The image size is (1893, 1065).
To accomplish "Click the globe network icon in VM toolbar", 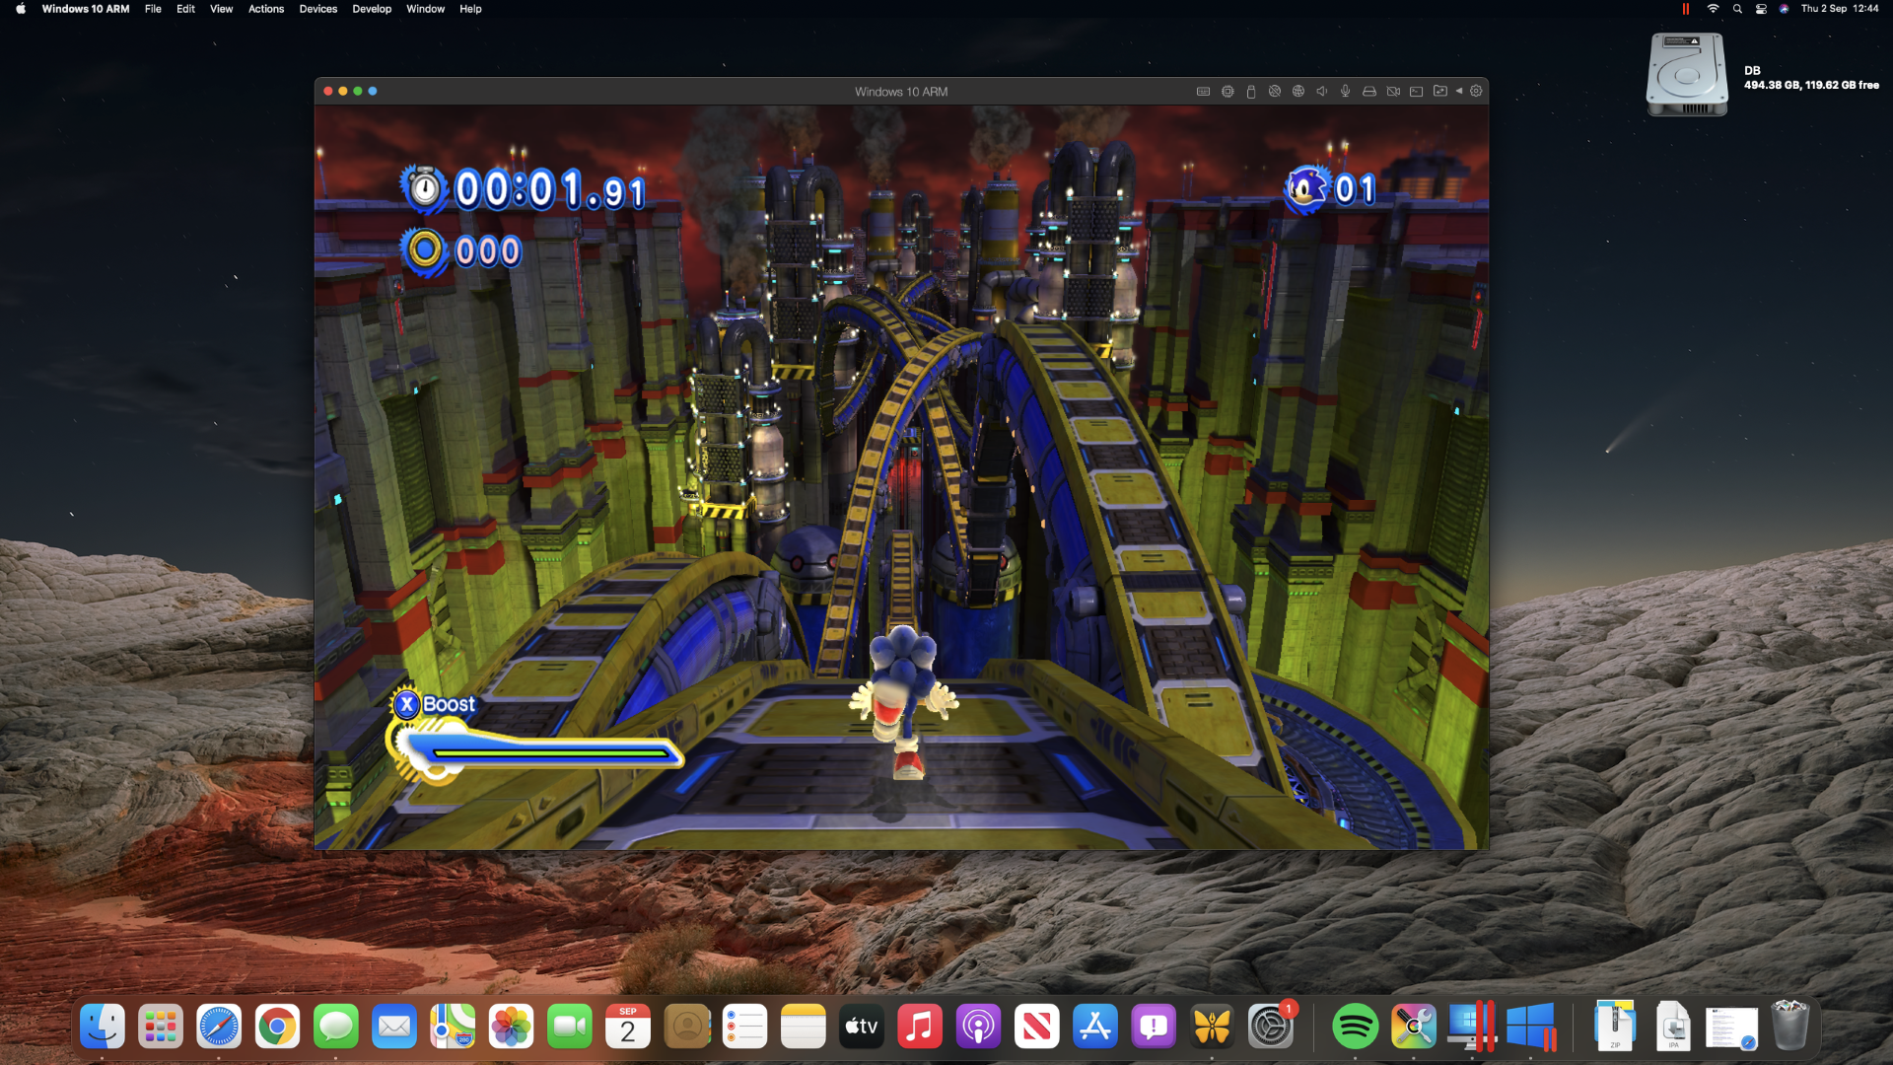I will click(x=1298, y=92).
